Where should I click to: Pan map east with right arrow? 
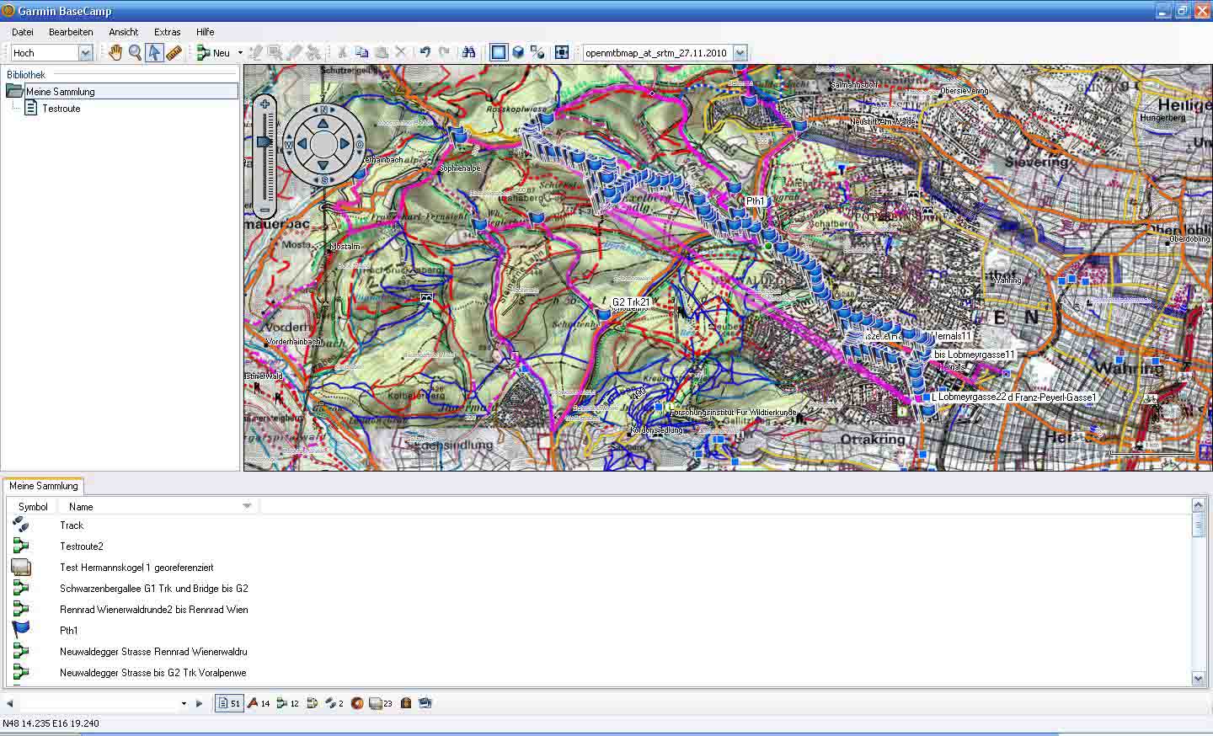pos(345,145)
